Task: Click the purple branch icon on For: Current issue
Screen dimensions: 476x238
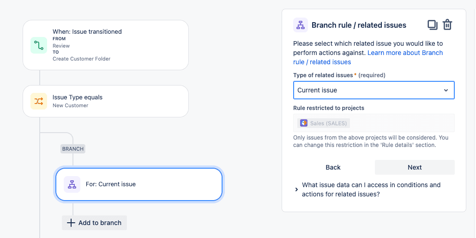Action: 72,184
